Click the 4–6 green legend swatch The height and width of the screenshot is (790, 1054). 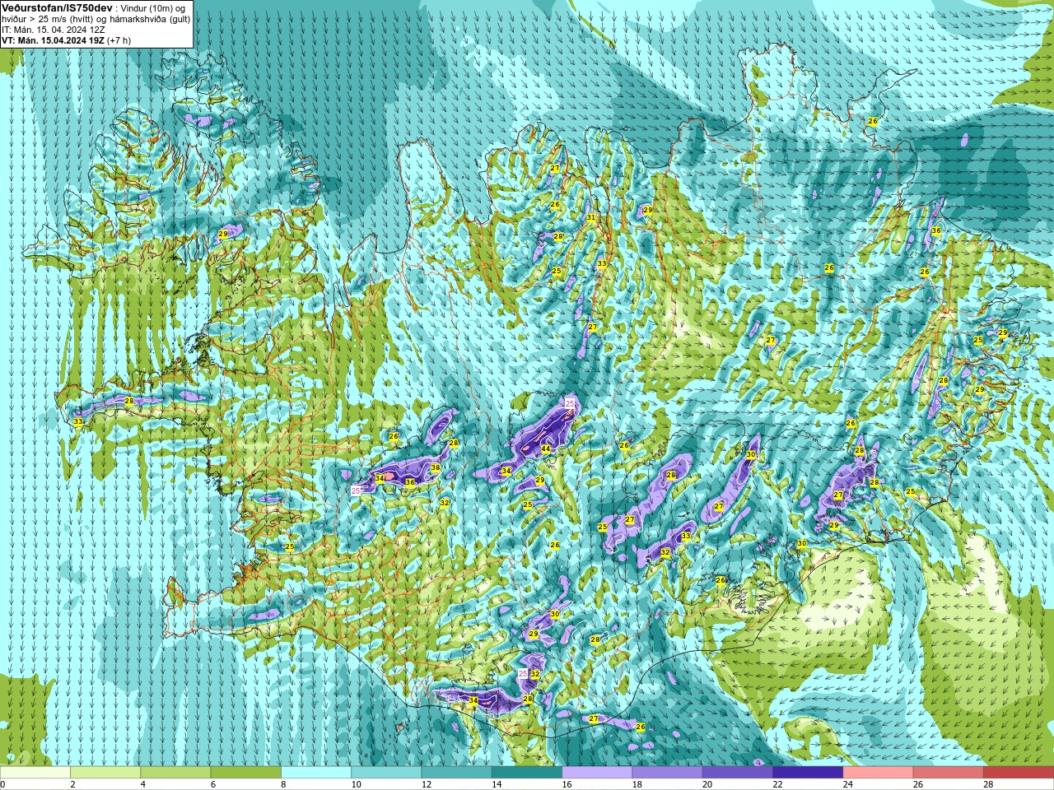point(175,773)
